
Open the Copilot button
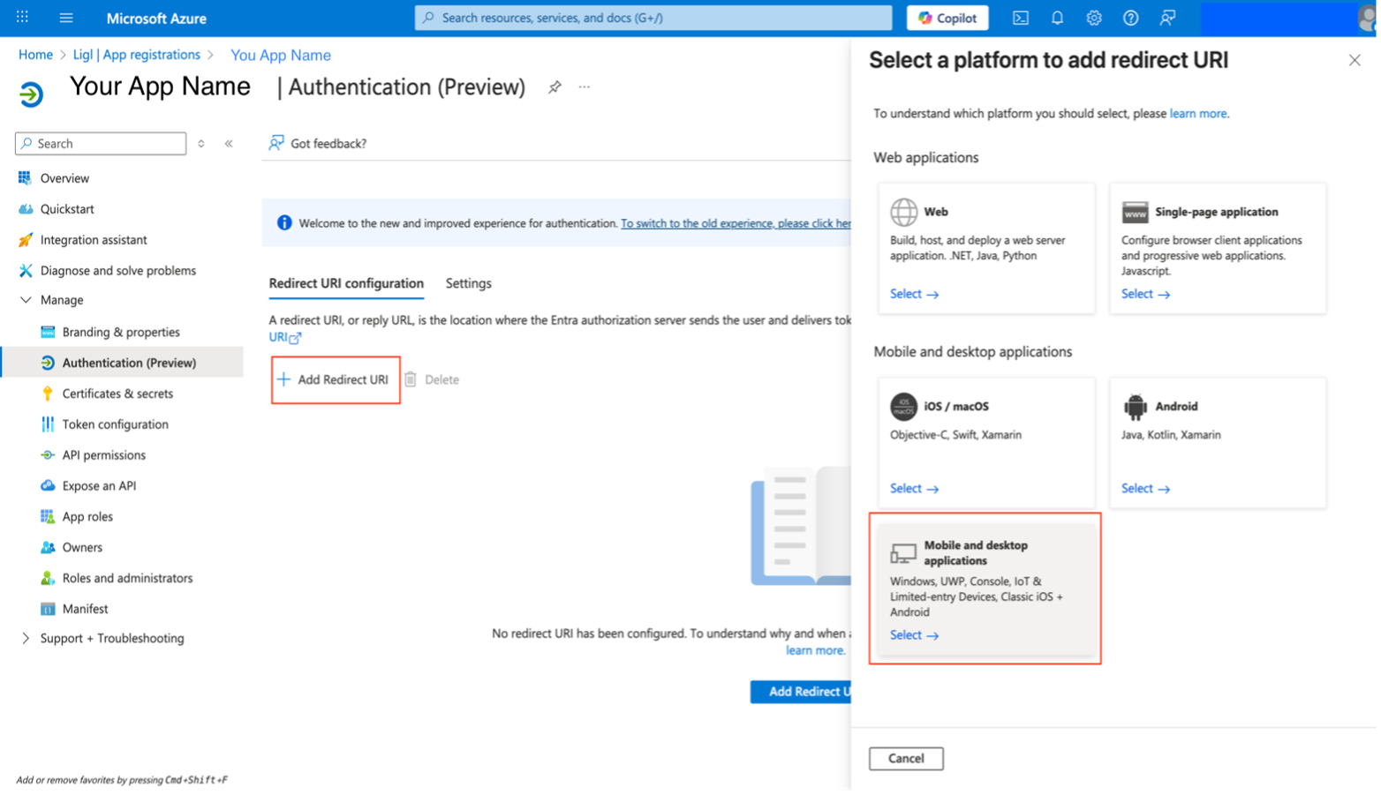click(x=947, y=18)
